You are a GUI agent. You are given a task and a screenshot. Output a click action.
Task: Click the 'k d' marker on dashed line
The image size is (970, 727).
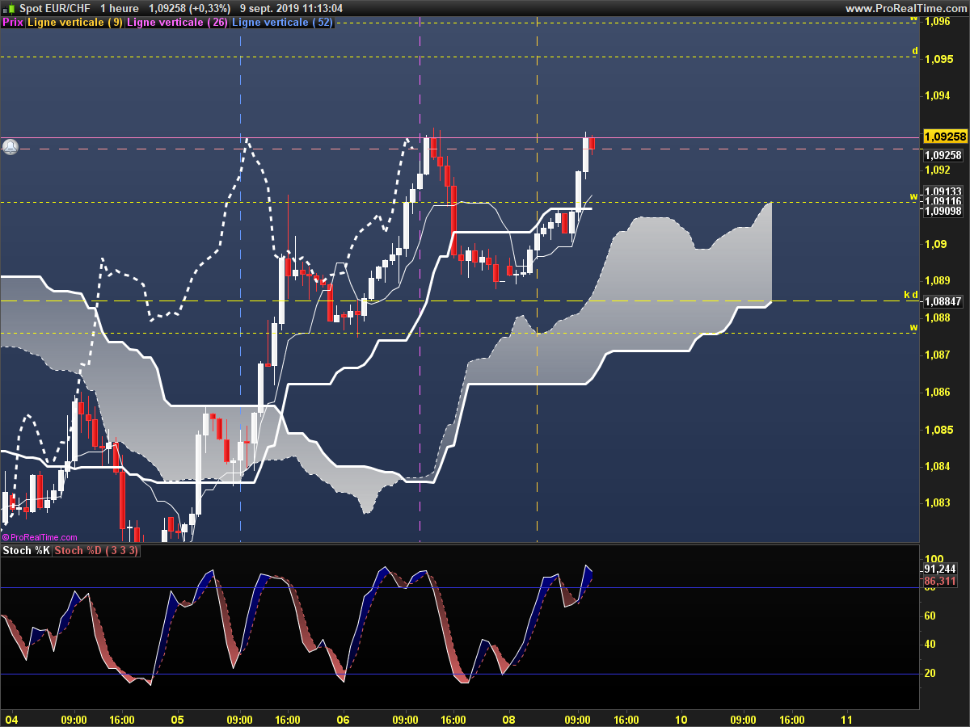coord(911,294)
